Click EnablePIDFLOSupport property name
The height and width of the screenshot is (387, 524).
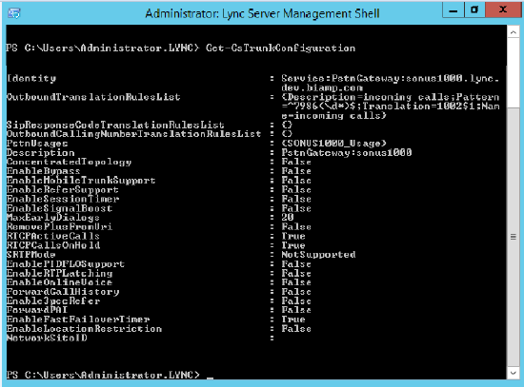pyautogui.click(x=66, y=264)
